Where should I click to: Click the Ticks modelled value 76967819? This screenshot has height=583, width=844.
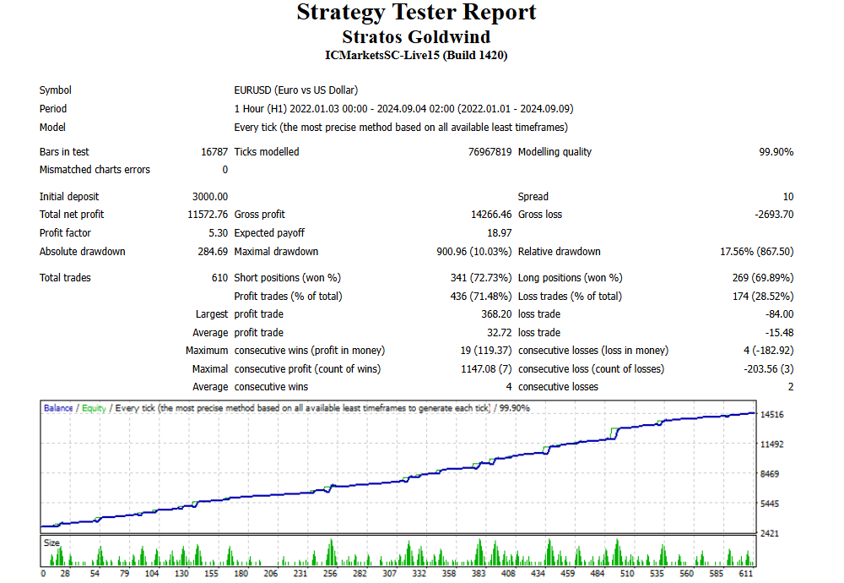point(490,152)
